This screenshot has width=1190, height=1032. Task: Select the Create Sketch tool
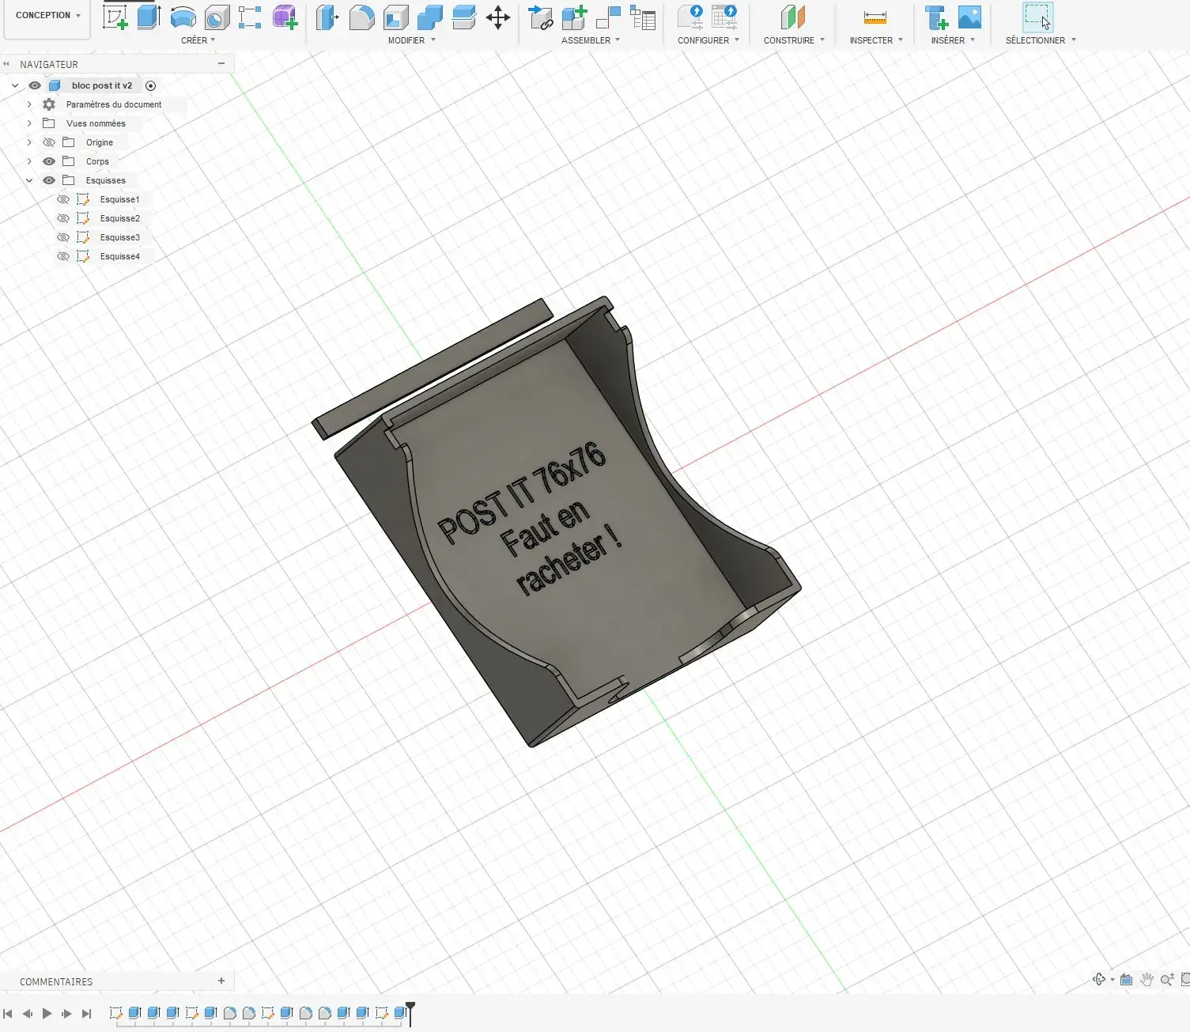[x=115, y=17]
